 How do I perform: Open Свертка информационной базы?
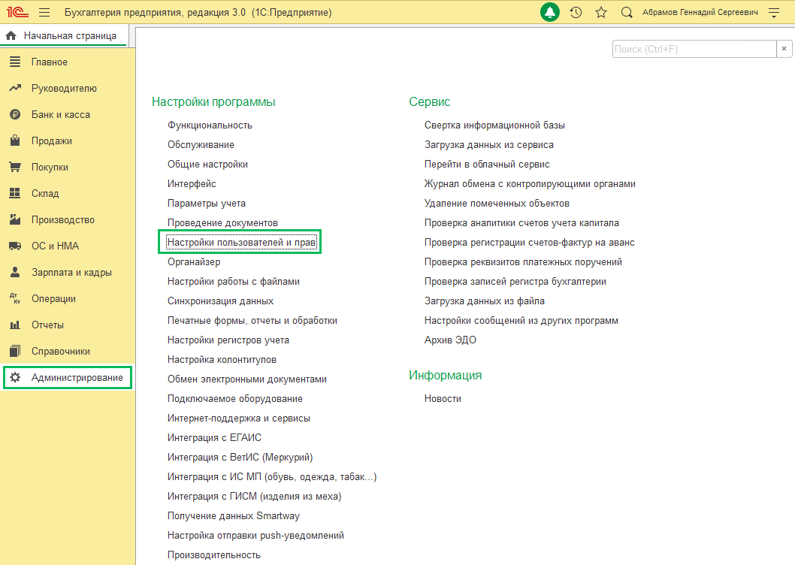click(494, 125)
